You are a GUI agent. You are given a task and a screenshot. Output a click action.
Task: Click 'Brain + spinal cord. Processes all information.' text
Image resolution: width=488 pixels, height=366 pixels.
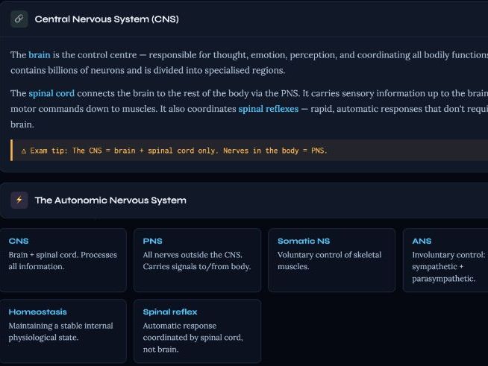63,261
